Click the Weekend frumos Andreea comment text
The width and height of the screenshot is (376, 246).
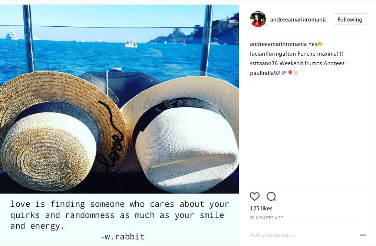[x=313, y=63]
